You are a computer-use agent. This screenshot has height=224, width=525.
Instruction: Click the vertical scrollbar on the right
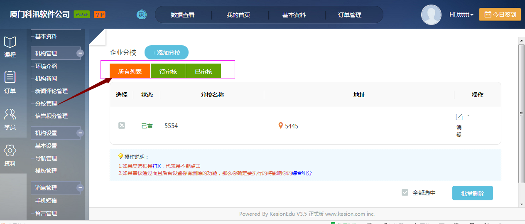pos(521,113)
